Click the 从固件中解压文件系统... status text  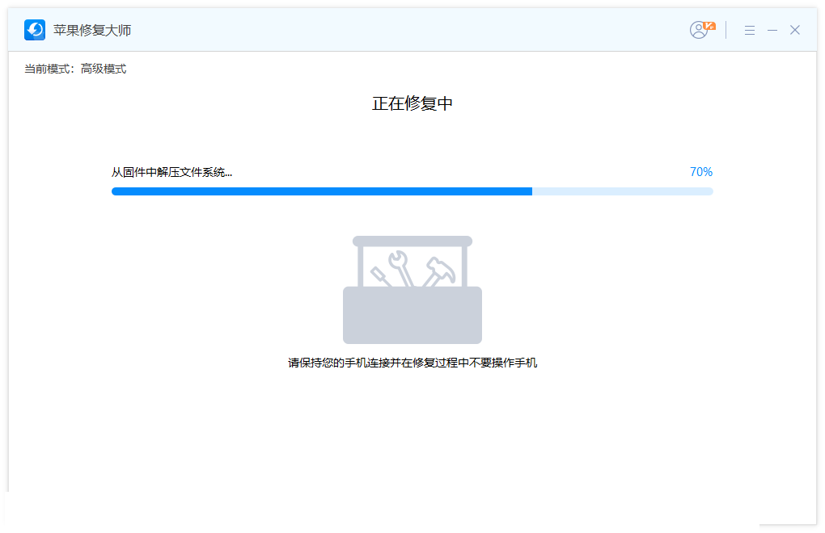[x=171, y=172]
